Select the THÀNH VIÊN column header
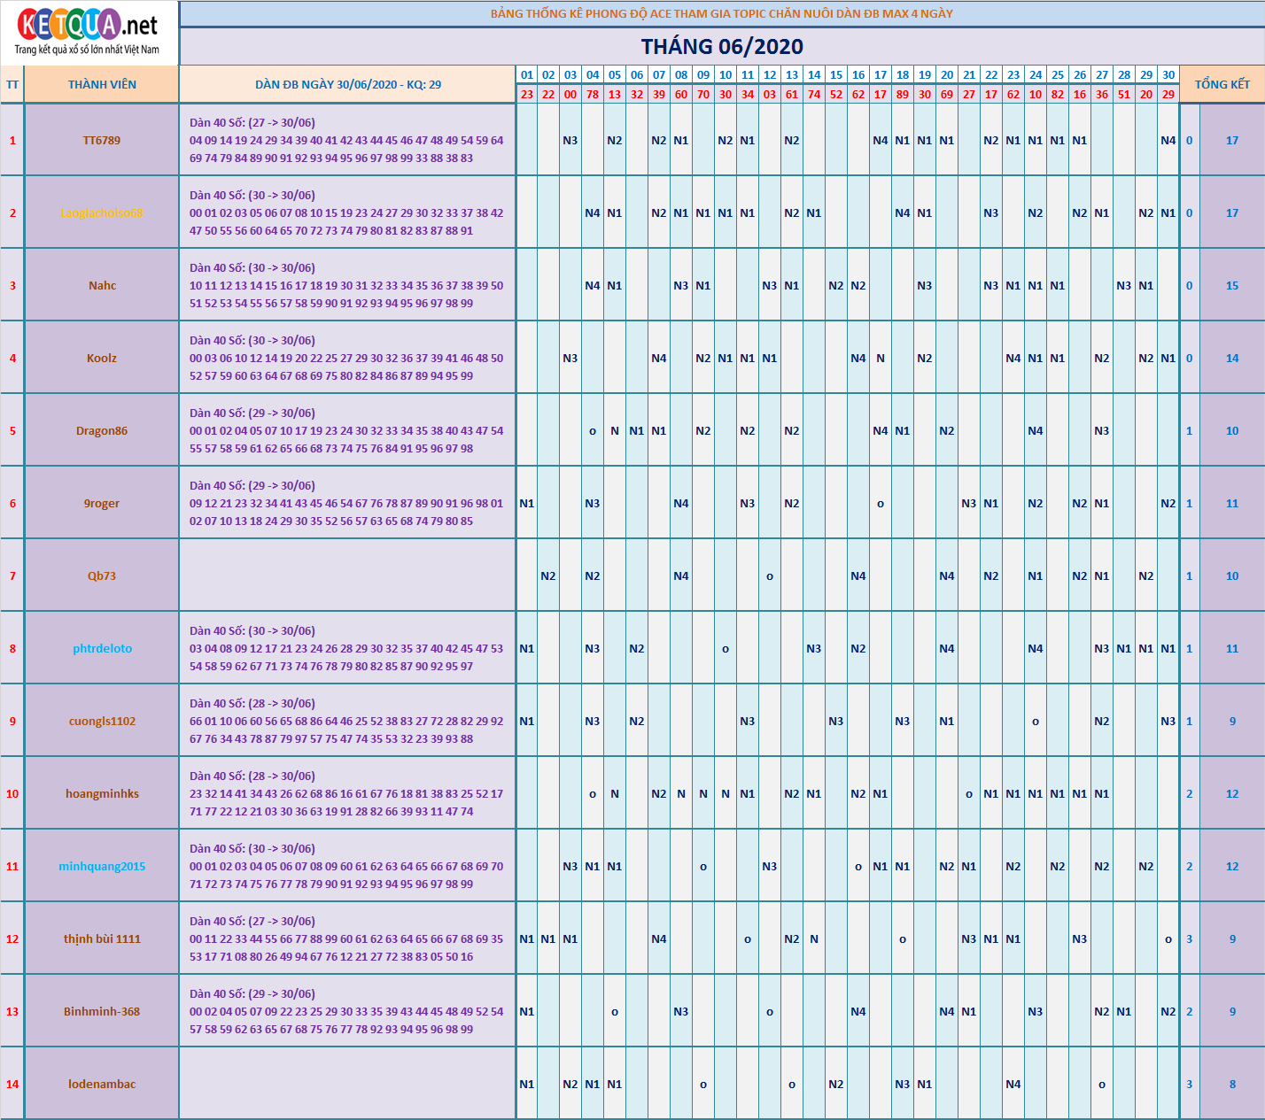The height and width of the screenshot is (1120, 1265). pyautogui.click(x=102, y=85)
